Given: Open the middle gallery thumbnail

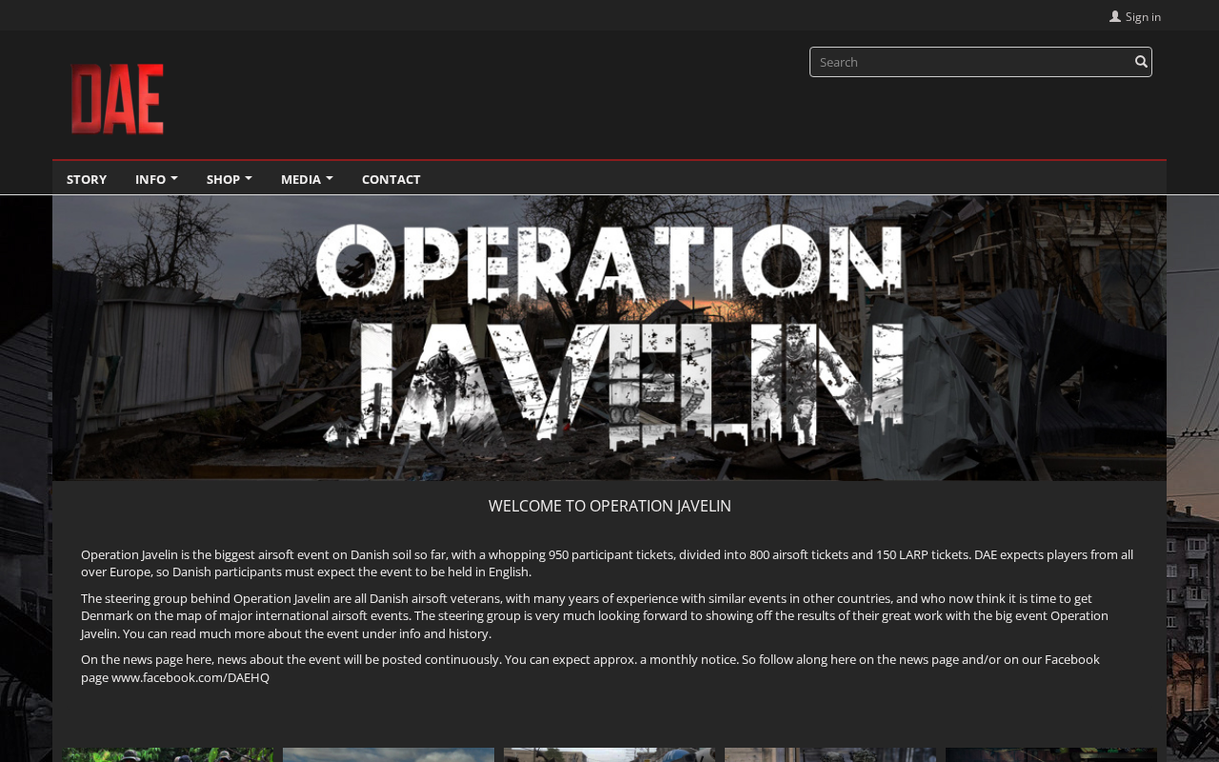Looking at the screenshot, I should [609, 754].
